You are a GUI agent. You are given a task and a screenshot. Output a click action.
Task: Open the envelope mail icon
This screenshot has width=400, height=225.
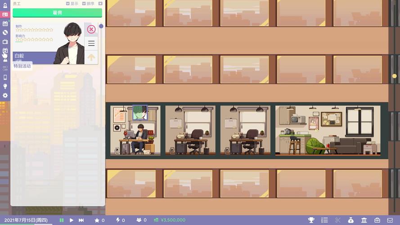click(390, 220)
